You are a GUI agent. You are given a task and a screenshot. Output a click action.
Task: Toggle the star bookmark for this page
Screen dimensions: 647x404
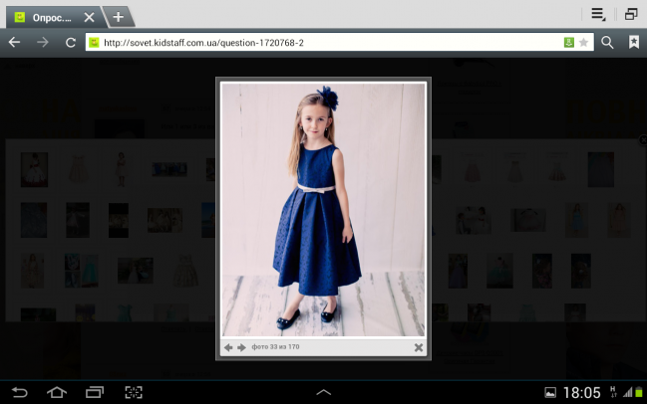point(583,43)
